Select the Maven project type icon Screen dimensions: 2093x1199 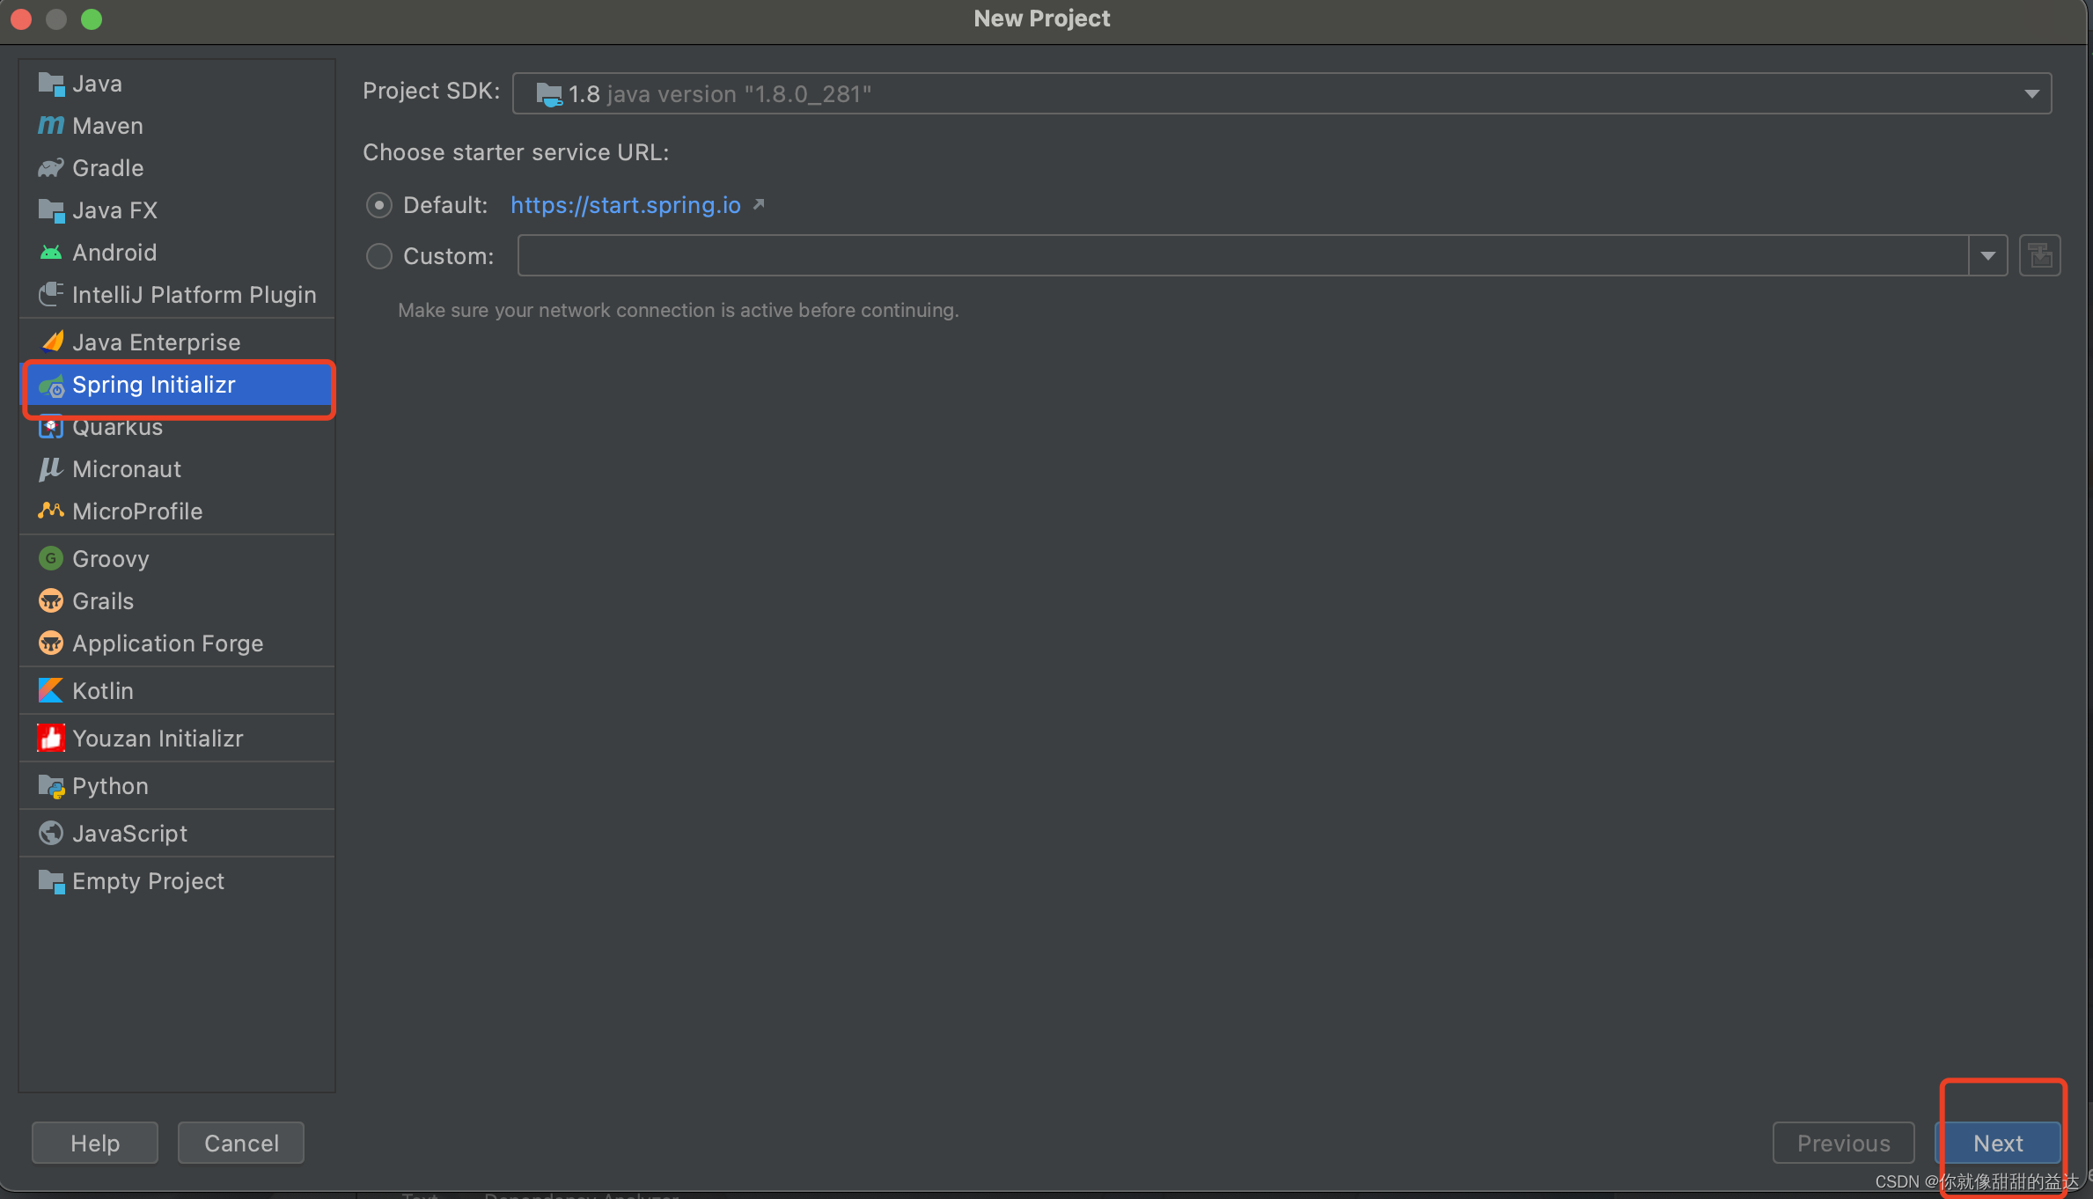click(52, 127)
